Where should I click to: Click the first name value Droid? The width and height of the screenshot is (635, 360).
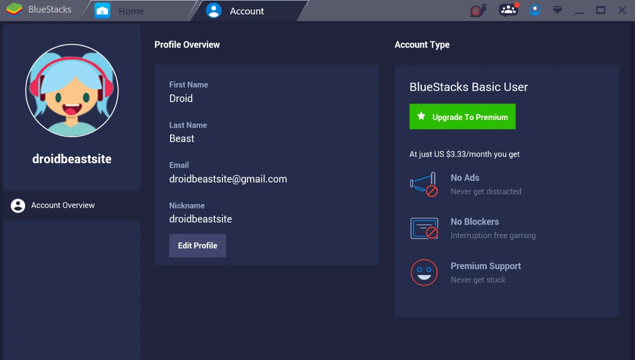click(x=181, y=98)
